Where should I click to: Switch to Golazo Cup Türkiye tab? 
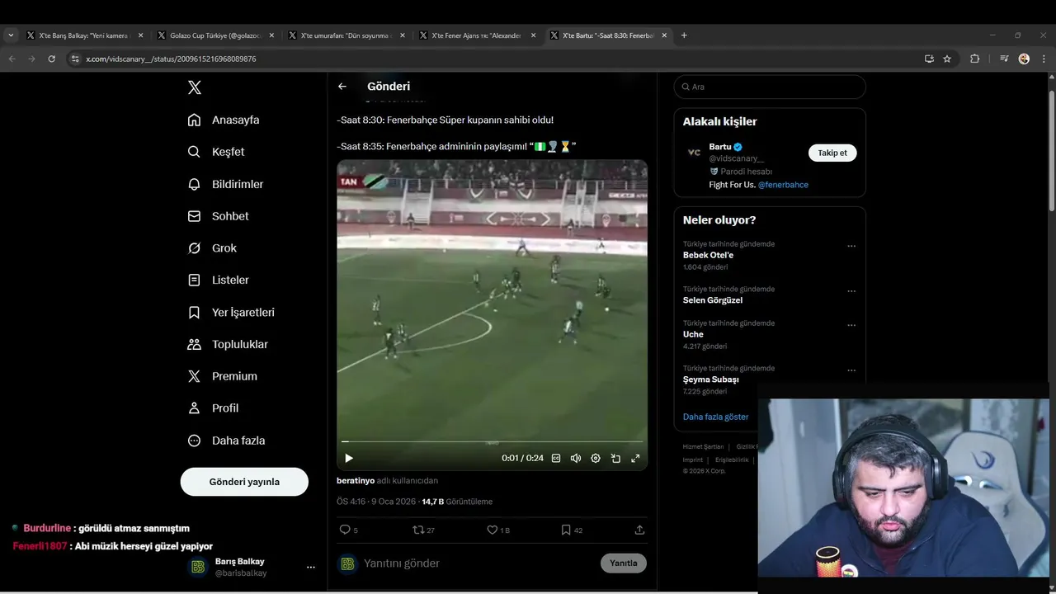[215, 35]
